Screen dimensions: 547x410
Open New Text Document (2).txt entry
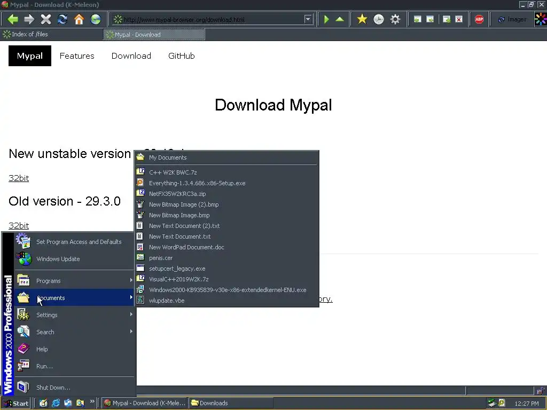tap(226, 226)
